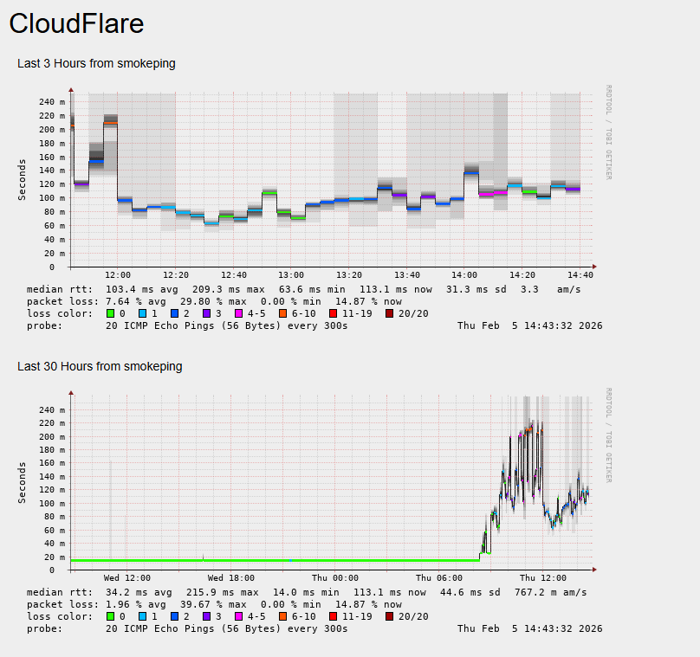The image size is (700, 657).
Task: Pick orange 6-10 swatch in 3-hour legend
Action: tap(282, 313)
